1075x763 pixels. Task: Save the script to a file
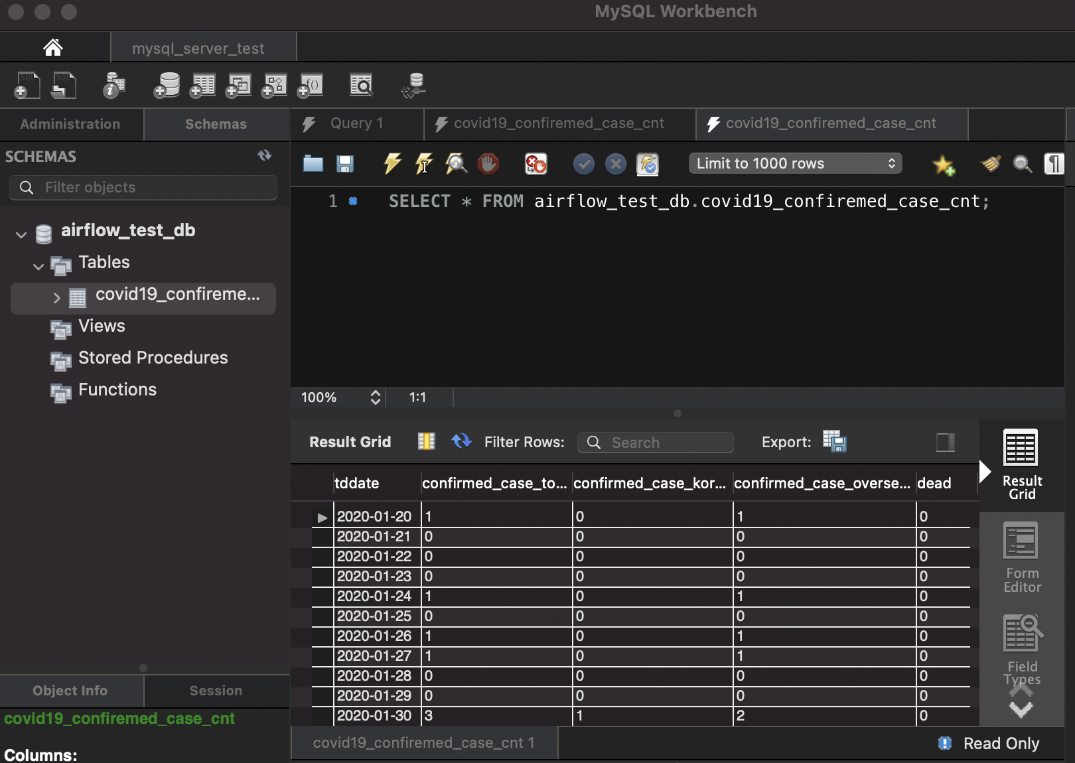(345, 164)
